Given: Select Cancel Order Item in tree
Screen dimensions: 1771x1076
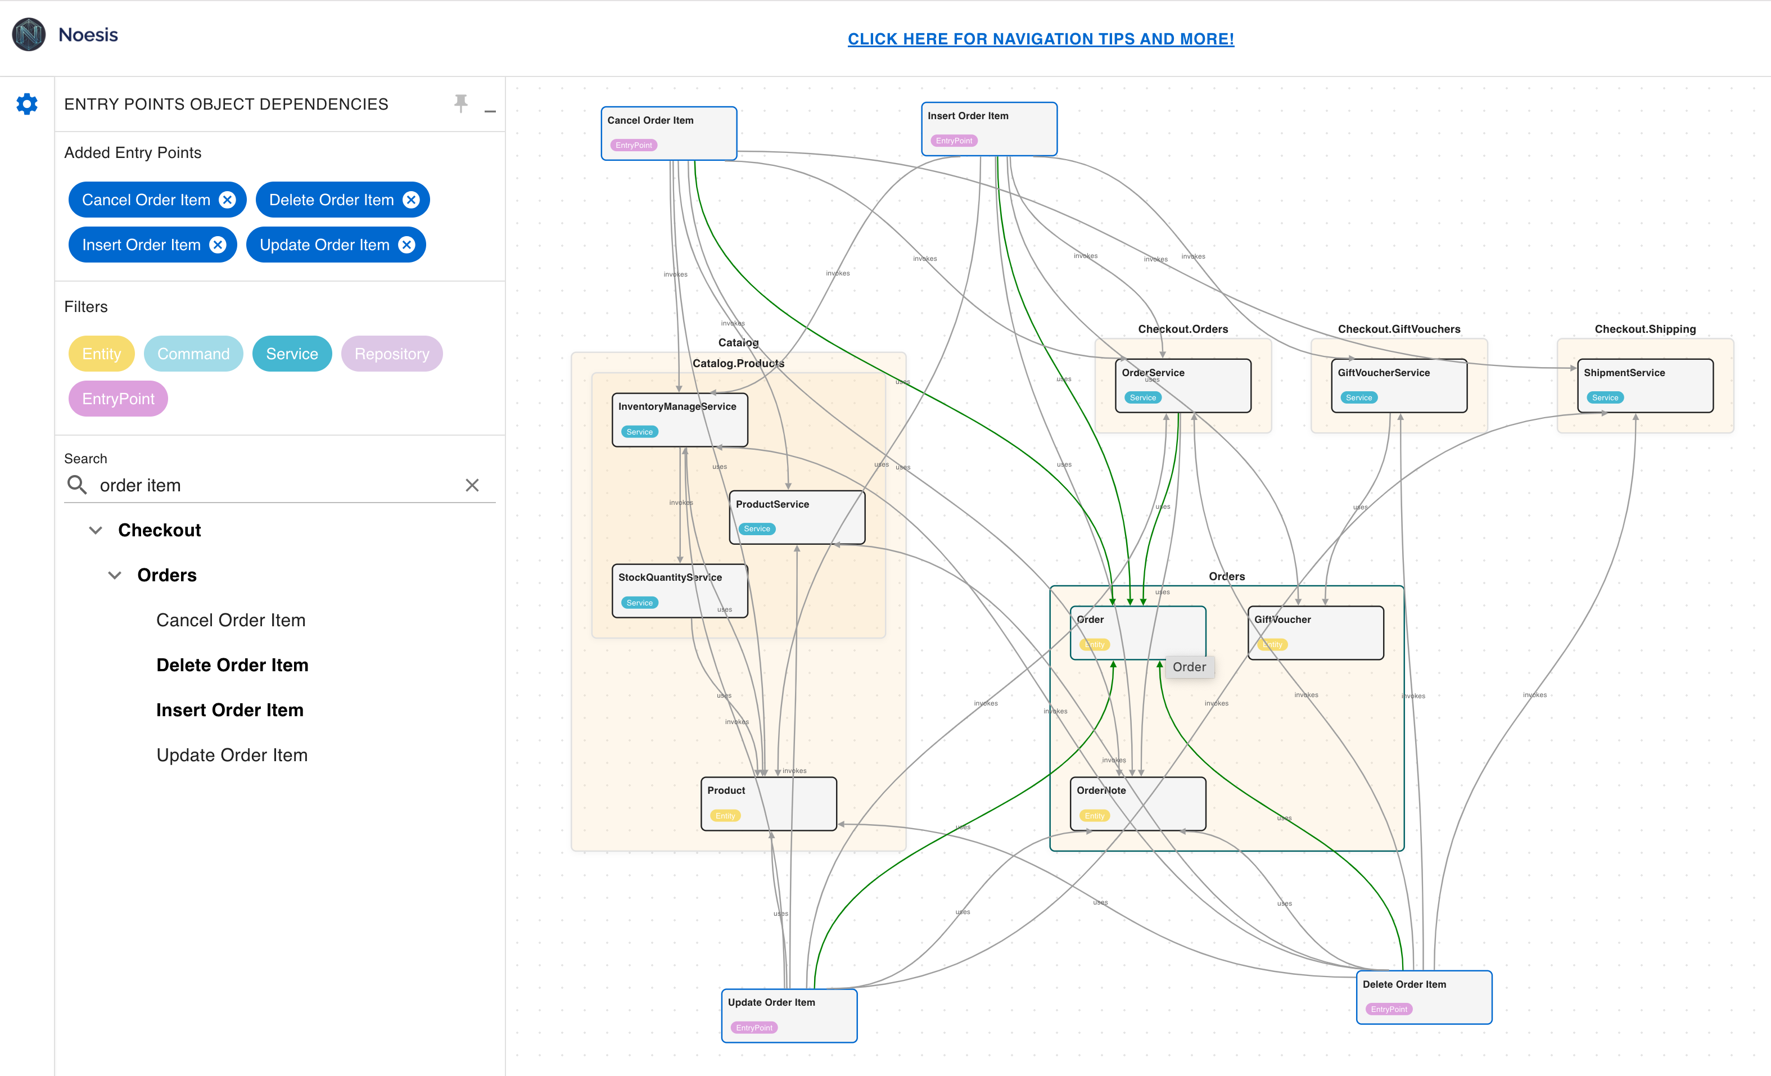Looking at the screenshot, I should (x=231, y=620).
